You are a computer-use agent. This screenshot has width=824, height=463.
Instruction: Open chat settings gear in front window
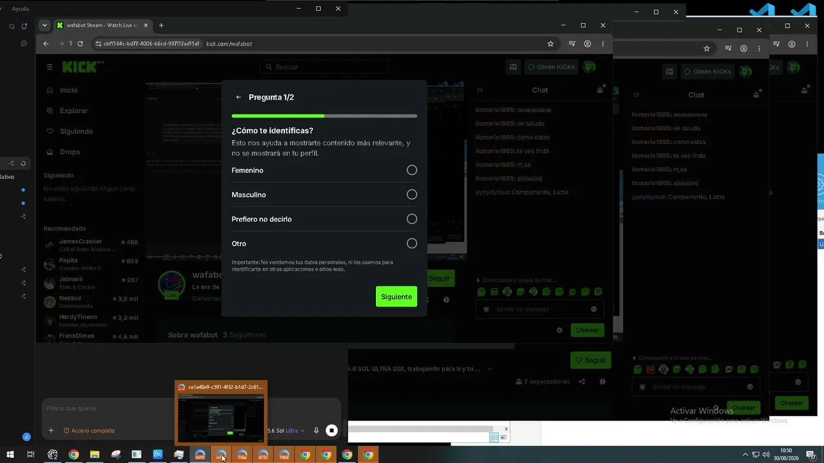(559, 330)
